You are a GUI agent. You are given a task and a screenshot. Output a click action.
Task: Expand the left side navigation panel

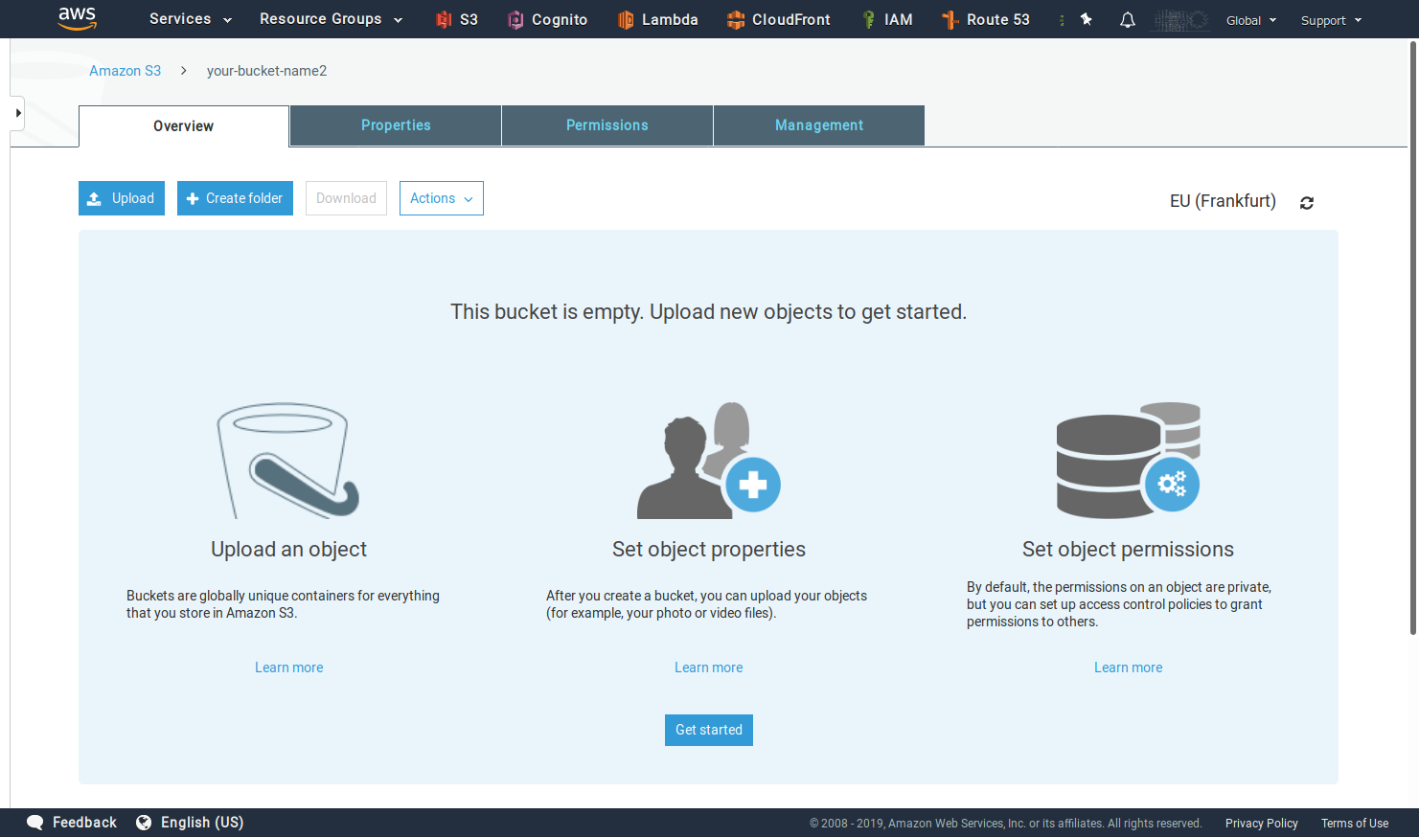(x=17, y=113)
